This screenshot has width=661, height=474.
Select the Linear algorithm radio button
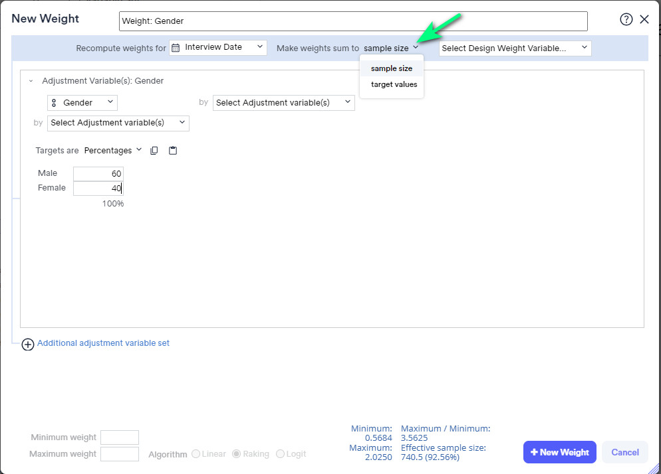(196, 454)
